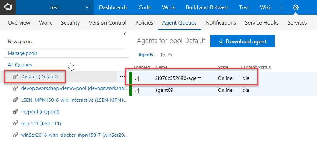Open the Notifications tab
Viewport: 317px width, 142px height.
pos(221,23)
